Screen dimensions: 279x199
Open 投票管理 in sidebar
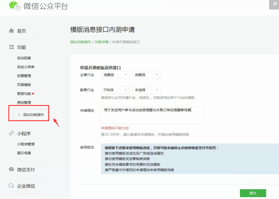[x=24, y=76]
